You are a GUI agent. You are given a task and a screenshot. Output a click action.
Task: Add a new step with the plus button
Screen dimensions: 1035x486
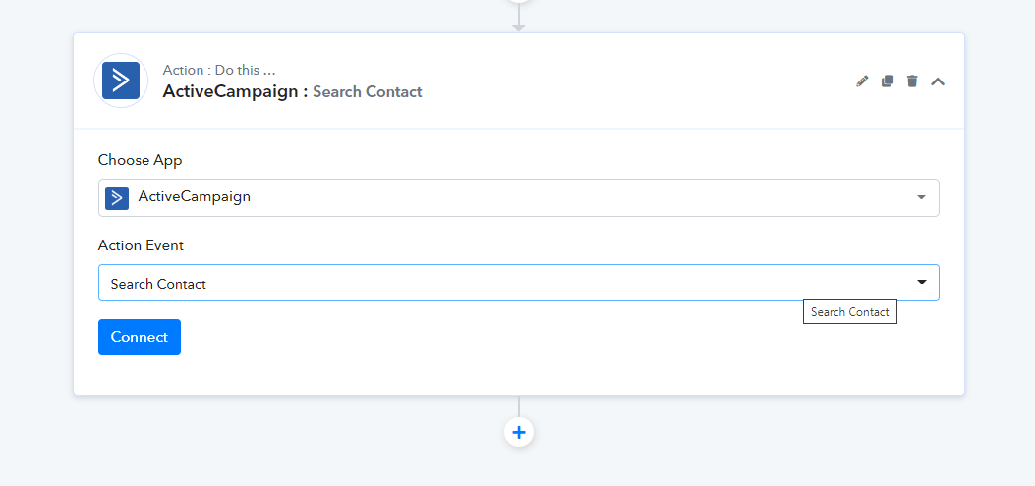click(519, 433)
